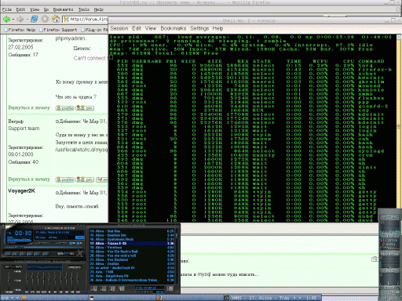
Task: Click the Voyager2K username
Action: pos(21,191)
